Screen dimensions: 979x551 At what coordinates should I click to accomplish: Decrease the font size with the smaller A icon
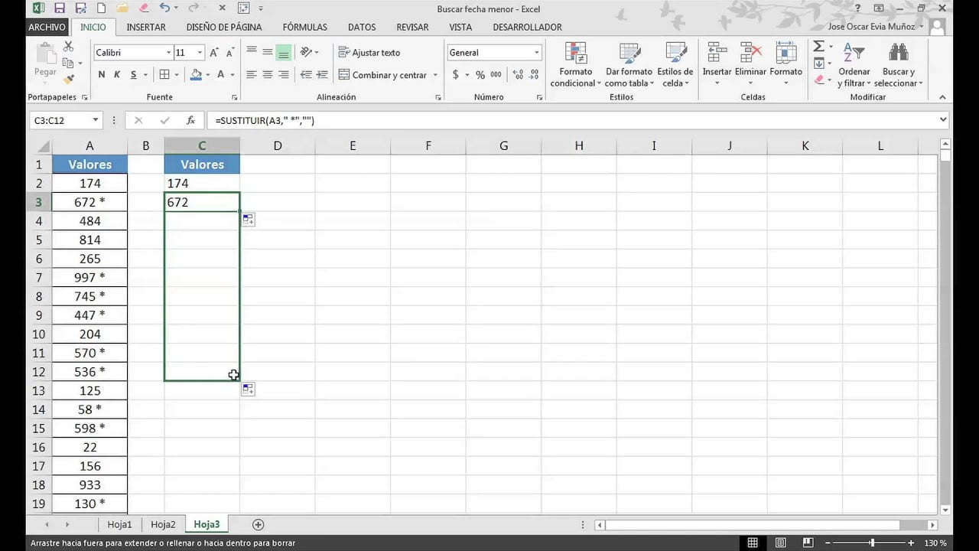tap(230, 53)
